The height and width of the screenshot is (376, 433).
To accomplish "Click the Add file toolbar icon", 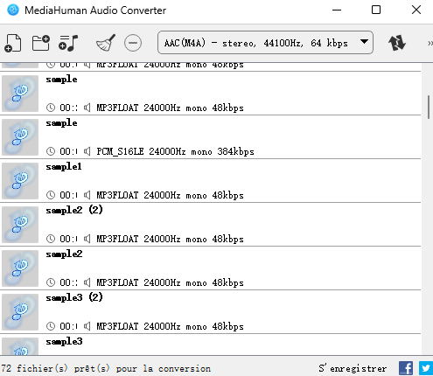I will pos(13,43).
